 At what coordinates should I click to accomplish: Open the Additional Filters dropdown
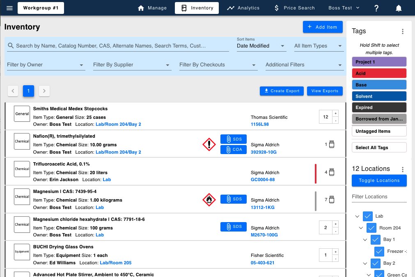(x=305, y=65)
